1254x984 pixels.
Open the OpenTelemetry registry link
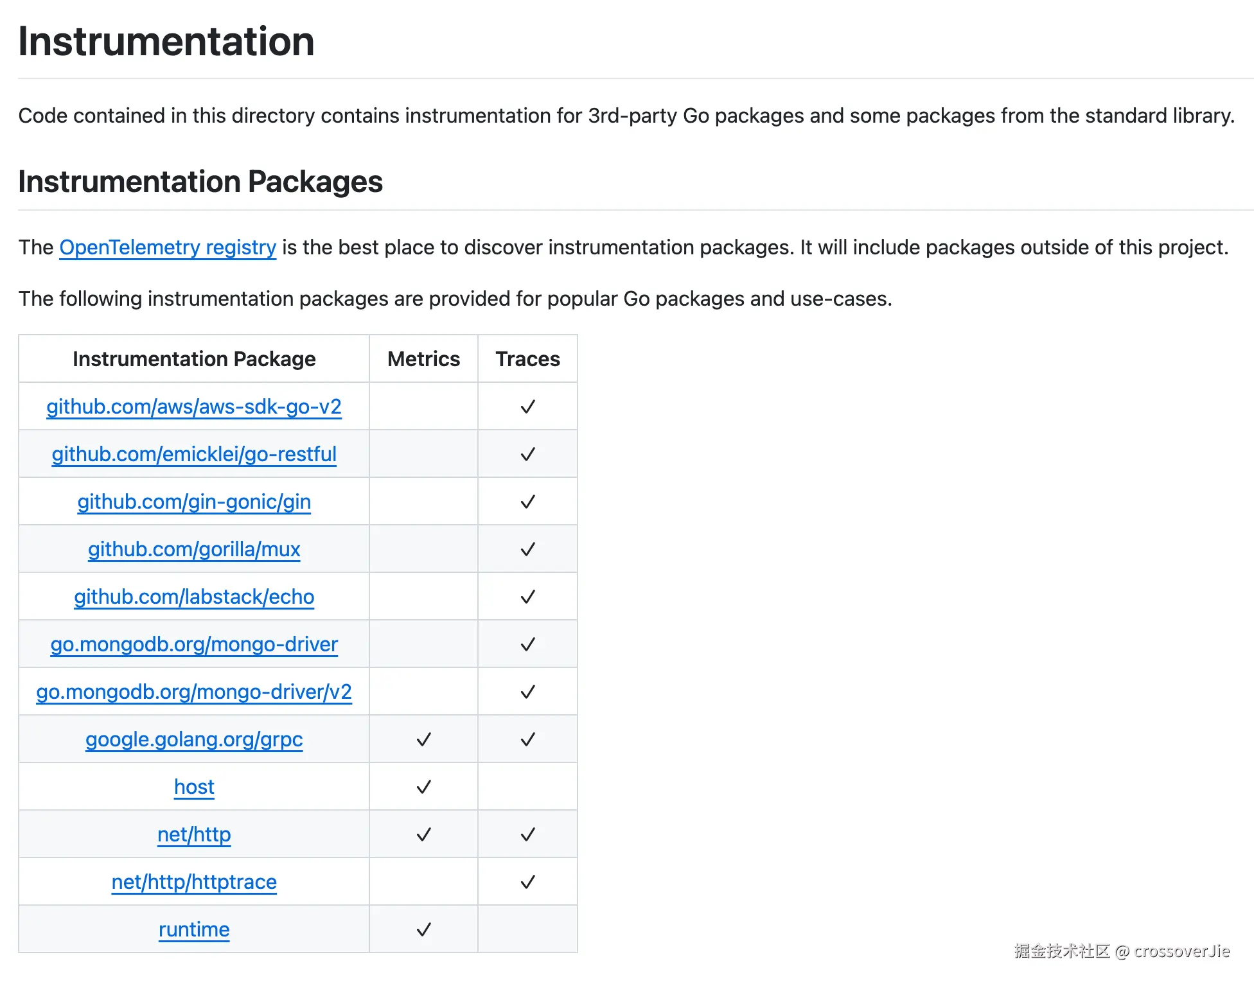click(168, 247)
